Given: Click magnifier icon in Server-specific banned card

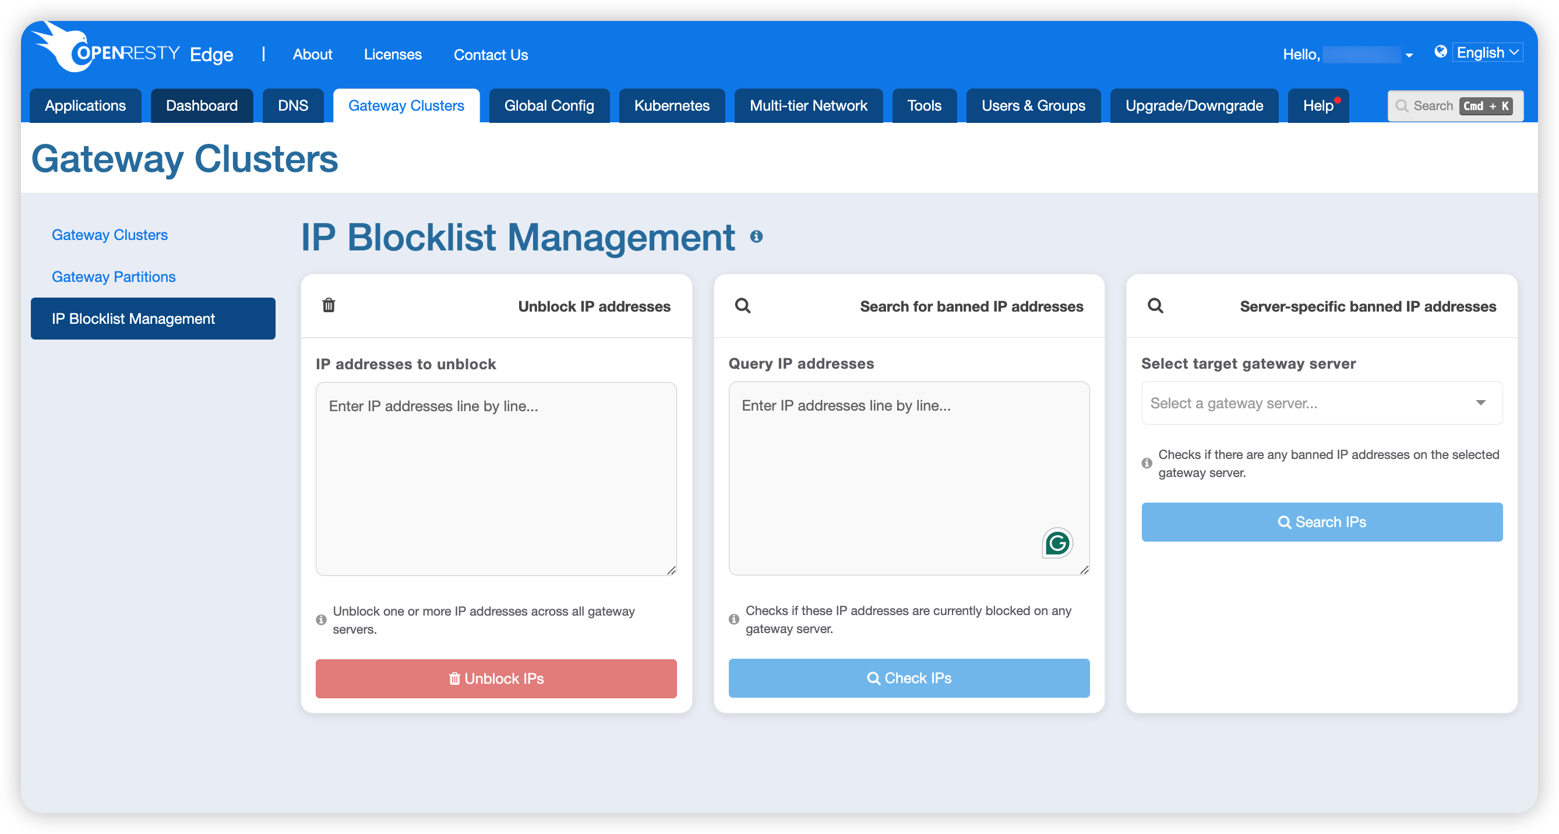Looking at the screenshot, I should tap(1155, 306).
